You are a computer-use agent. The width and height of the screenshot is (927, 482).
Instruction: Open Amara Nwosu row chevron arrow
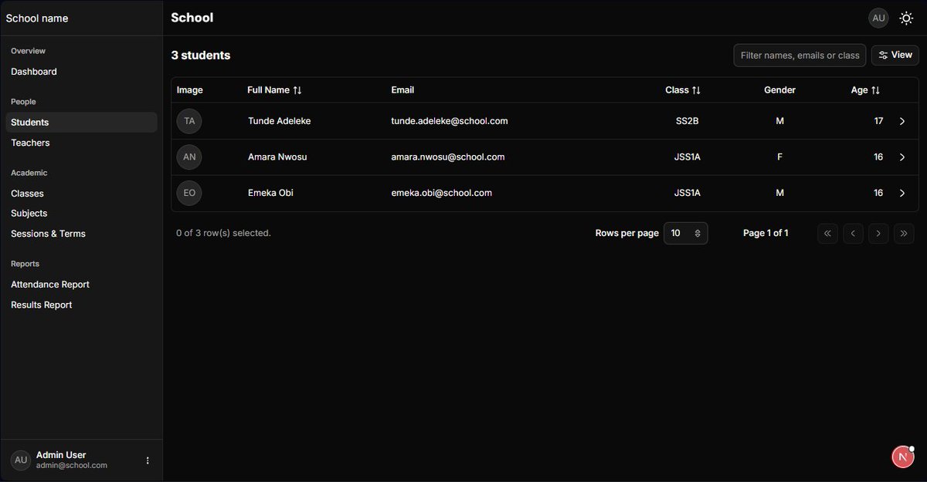902,157
